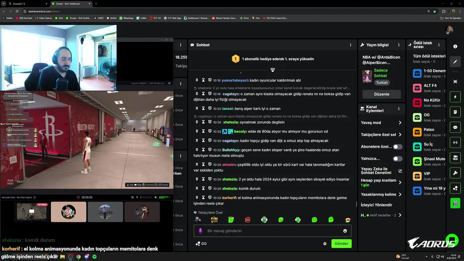The height and width of the screenshot is (261, 464).
Task: Open the YouTube bookmark
Action: (24, 18)
